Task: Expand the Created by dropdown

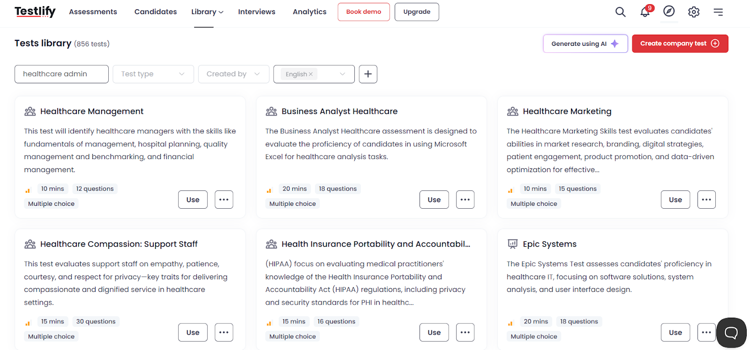Action: [234, 74]
